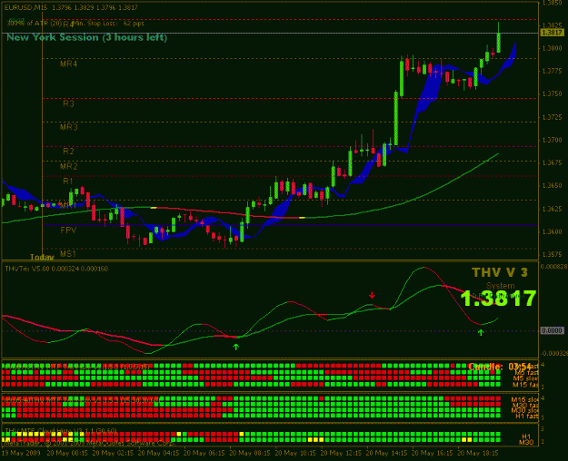The height and width of the screenshot is (461, 568).
Task: Click 1.3625 on the price axis
Action: click(x=553, y=209)
